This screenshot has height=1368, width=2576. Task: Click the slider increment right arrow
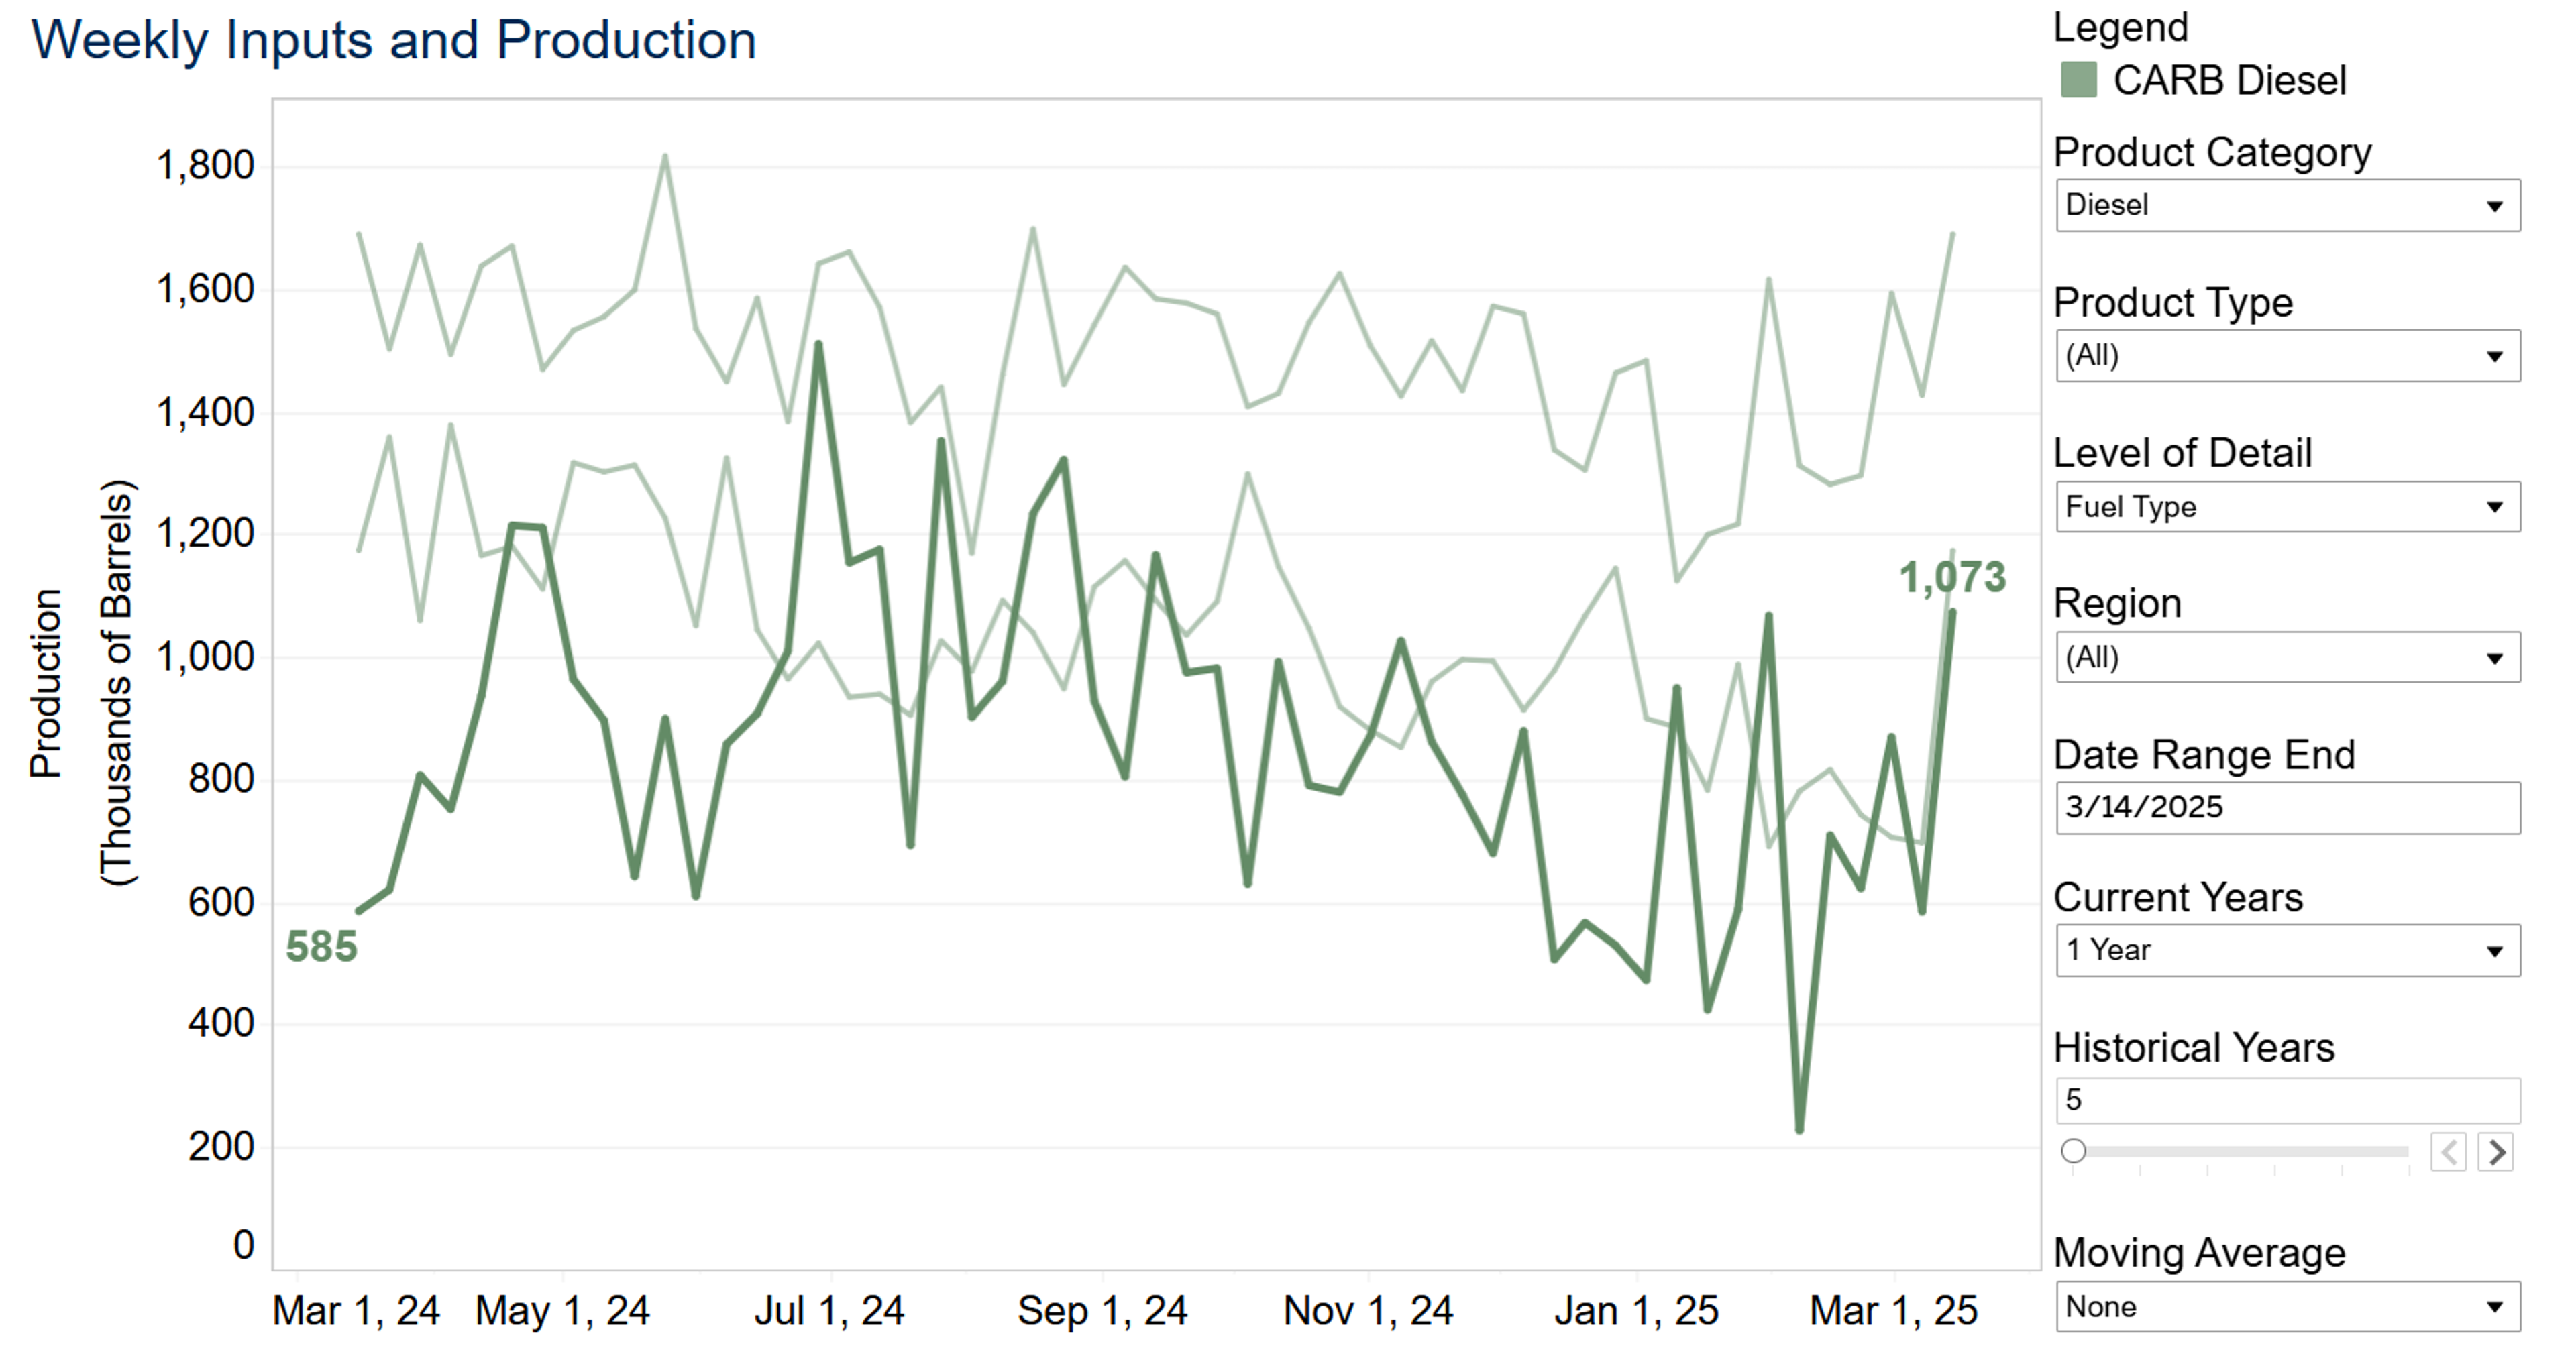tap(2496, 1152)
